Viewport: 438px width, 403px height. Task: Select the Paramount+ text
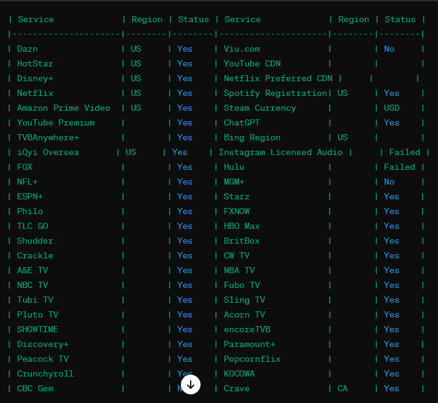click(x=249, y=345)
